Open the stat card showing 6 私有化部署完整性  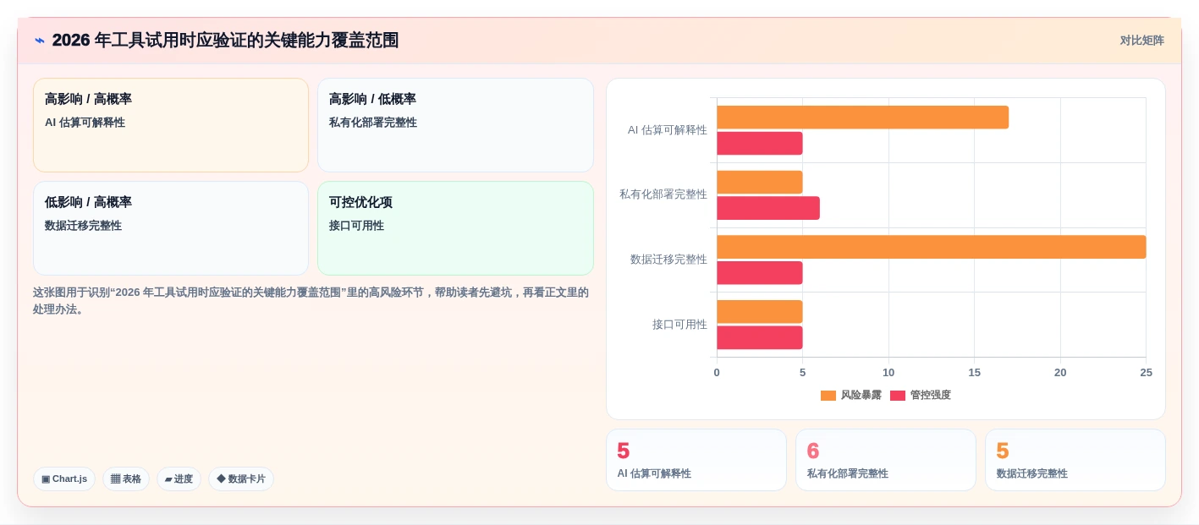click(x=886, y=460)
